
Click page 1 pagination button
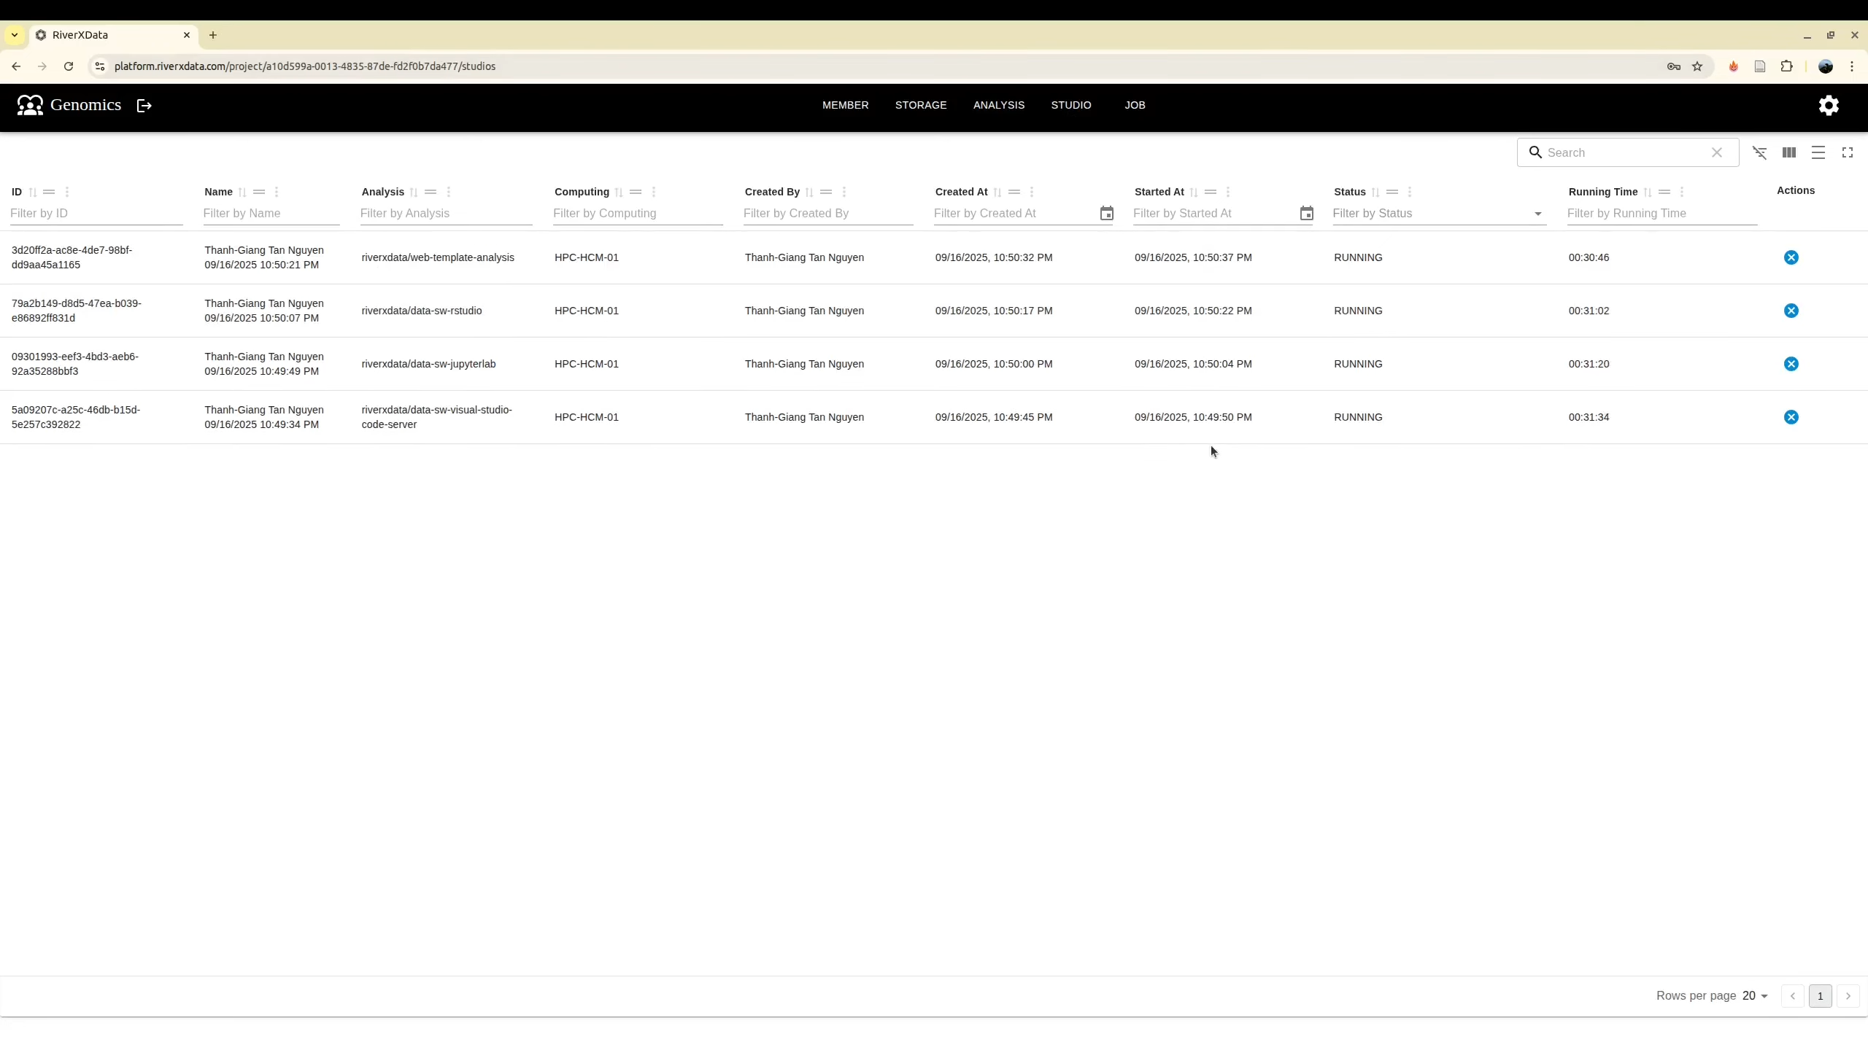pos(1820,996)
